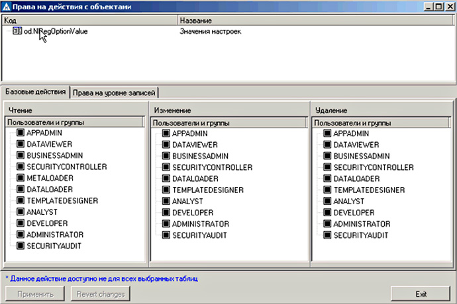Viewport: 457px width, 304px height.
Task: Toggle BUSINESSADMIN checkbox in the Удаление panel
Action: [x=328, y=156]
